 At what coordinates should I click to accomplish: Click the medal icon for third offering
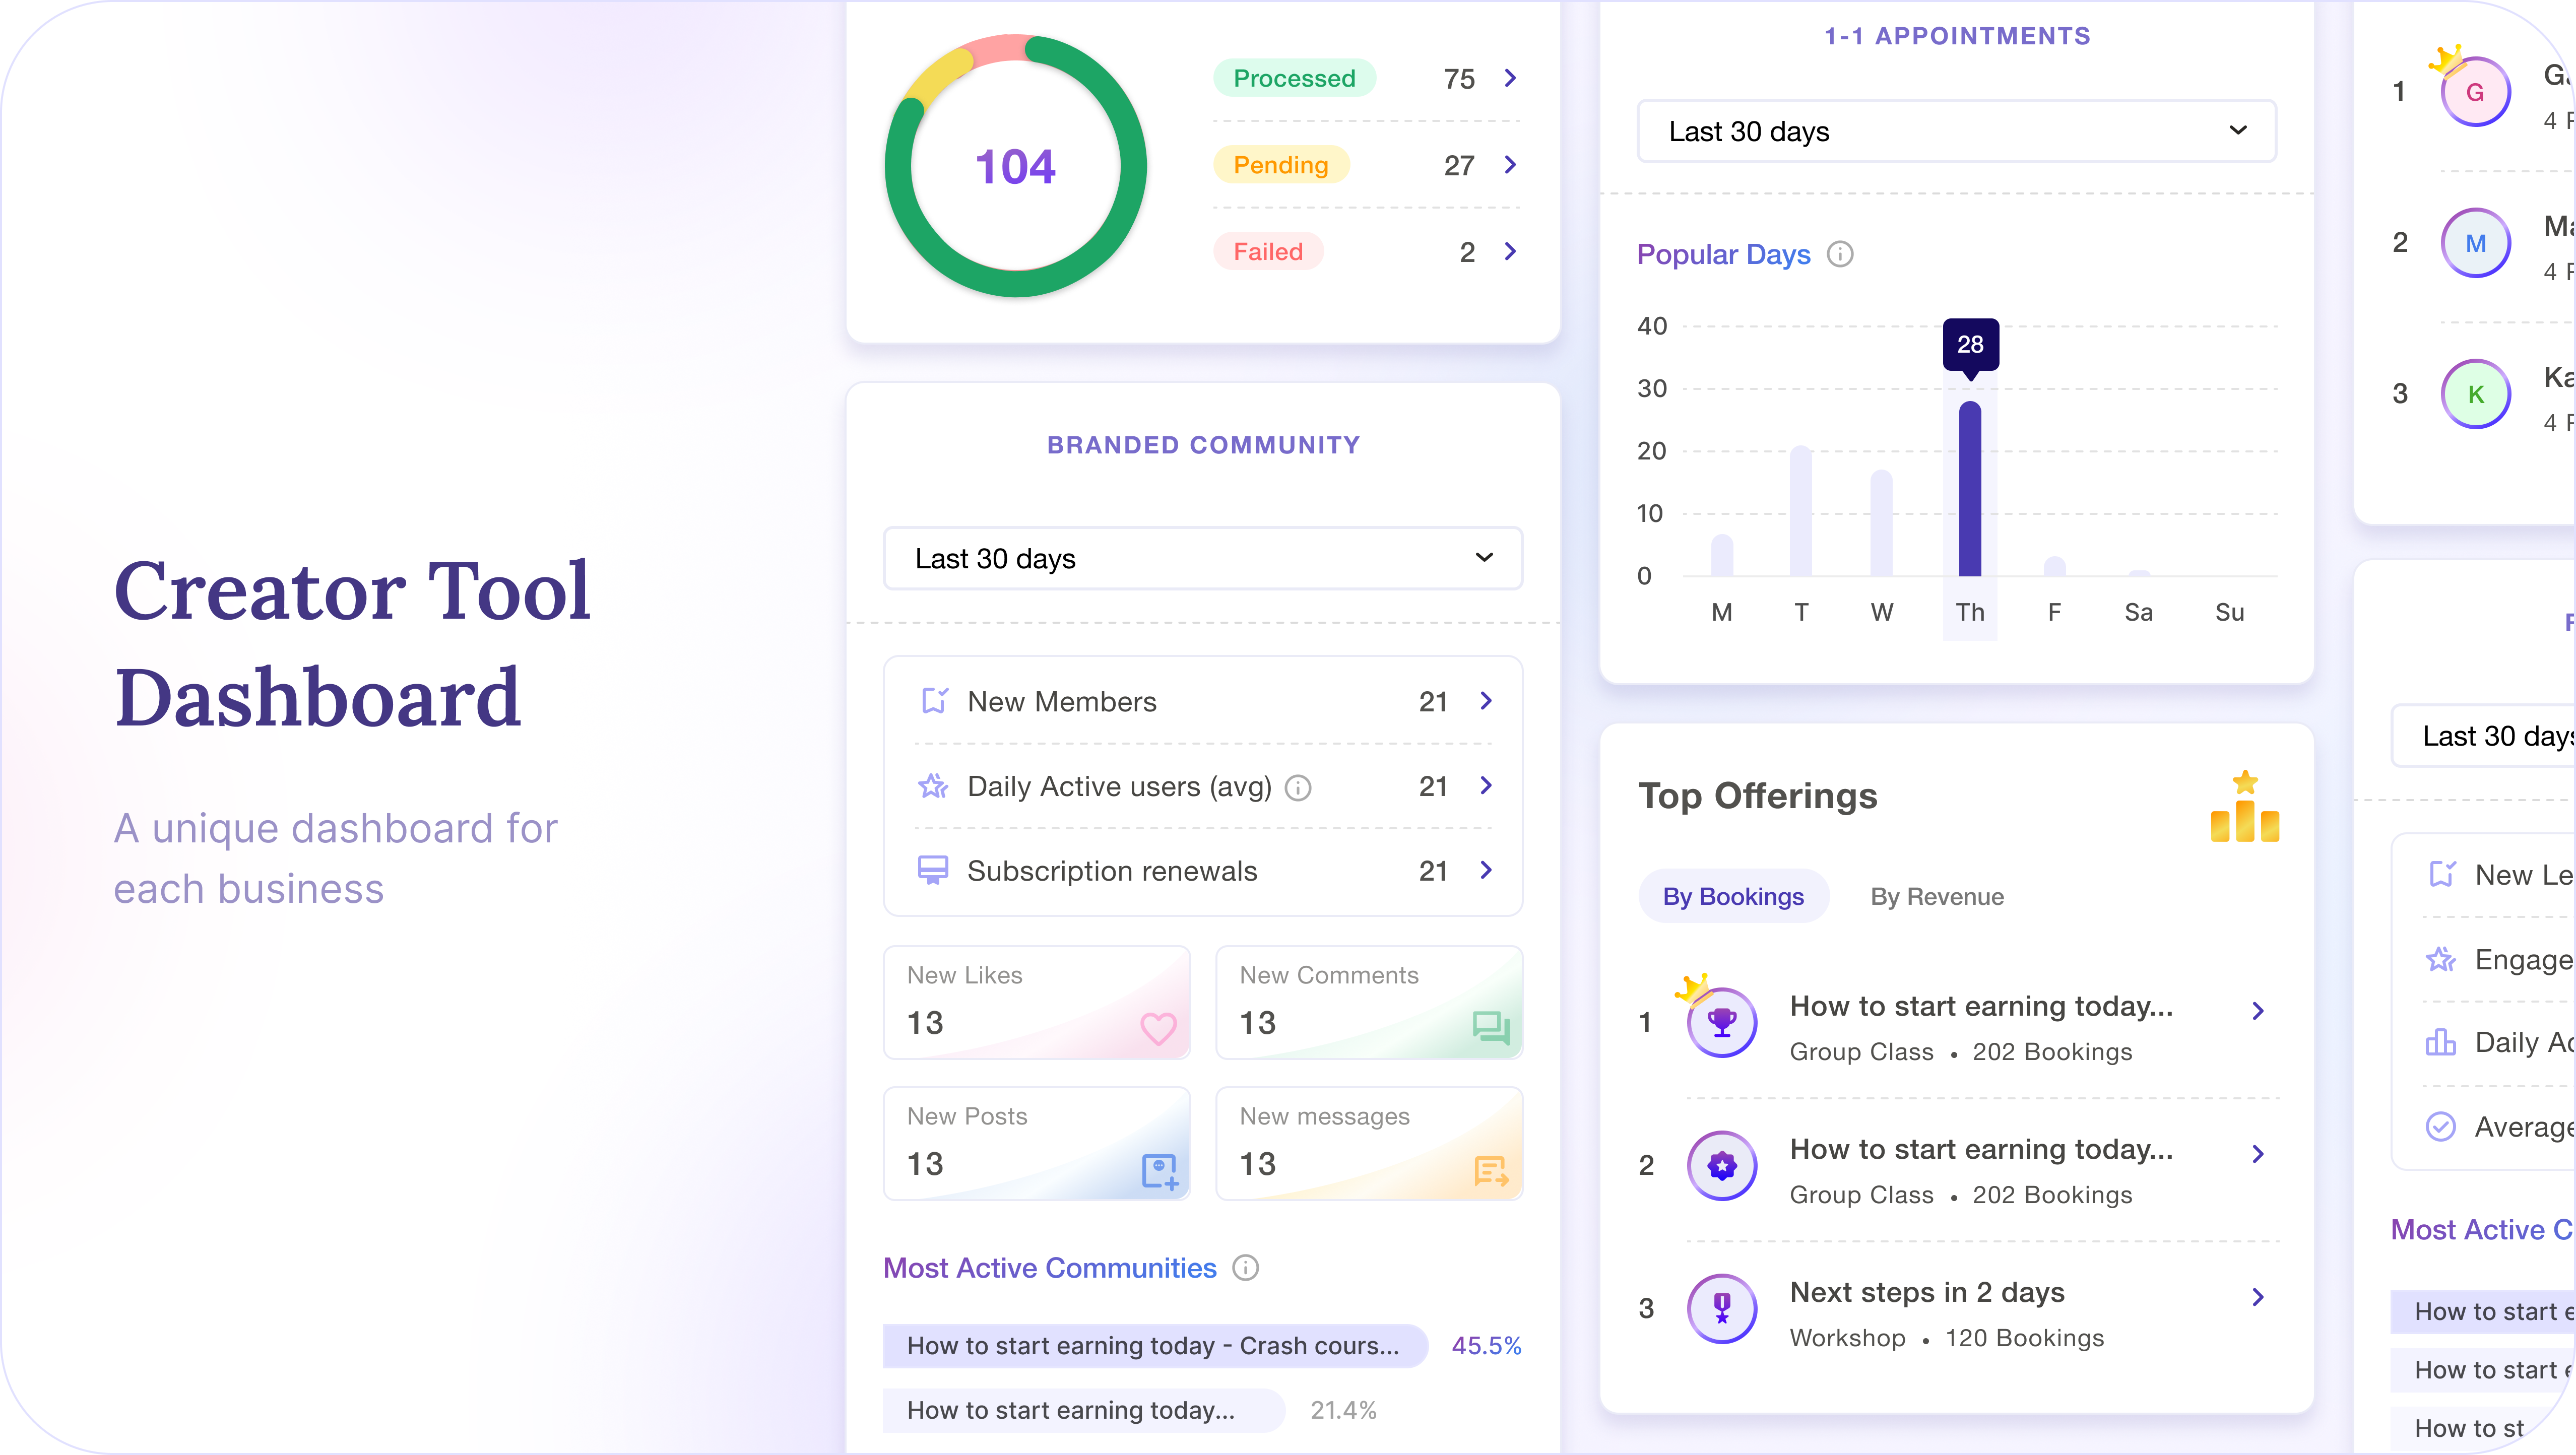click(x=1721, y=1308)
